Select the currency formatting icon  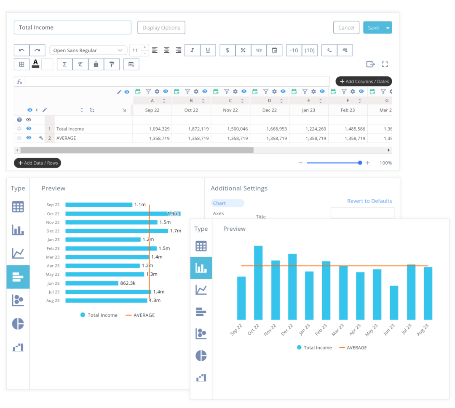[227, 50]
